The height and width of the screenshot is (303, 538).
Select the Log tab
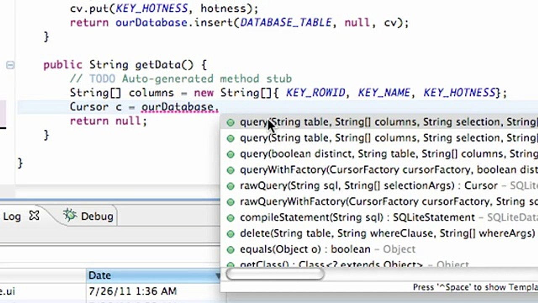click(12, 216)
